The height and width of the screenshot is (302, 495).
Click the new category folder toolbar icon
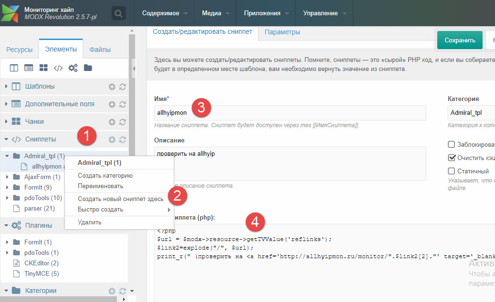pos(88,68)
